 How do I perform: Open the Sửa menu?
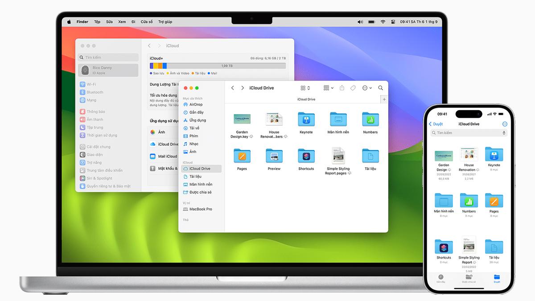(x=109, y=22)
